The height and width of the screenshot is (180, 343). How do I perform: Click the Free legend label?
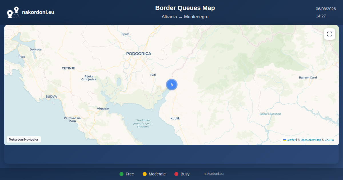(130, 174)
